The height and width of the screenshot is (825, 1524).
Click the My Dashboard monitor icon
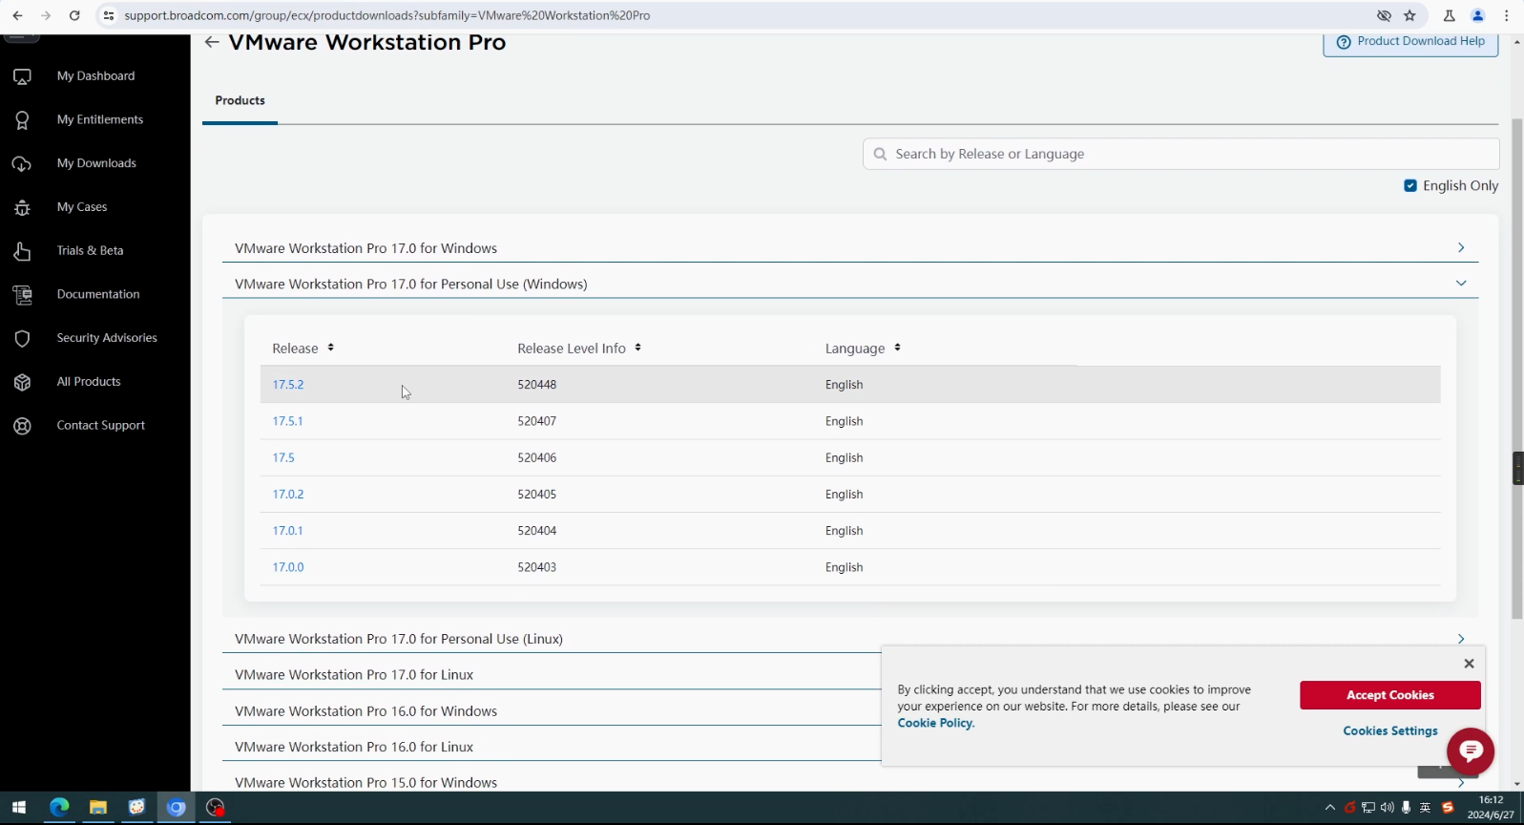pyautogui.click(x=22, y=76)
